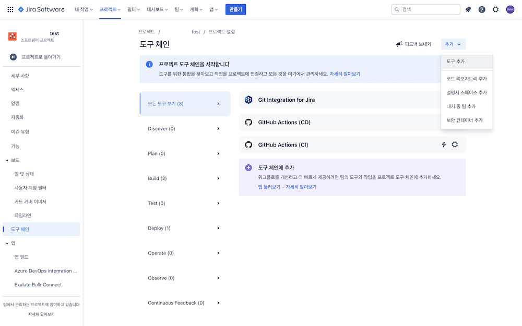This screenshot has height=326, width=522.
Task: Open Exalate Bulk Connect sidebar item
Action: click(x=41, y=285)
